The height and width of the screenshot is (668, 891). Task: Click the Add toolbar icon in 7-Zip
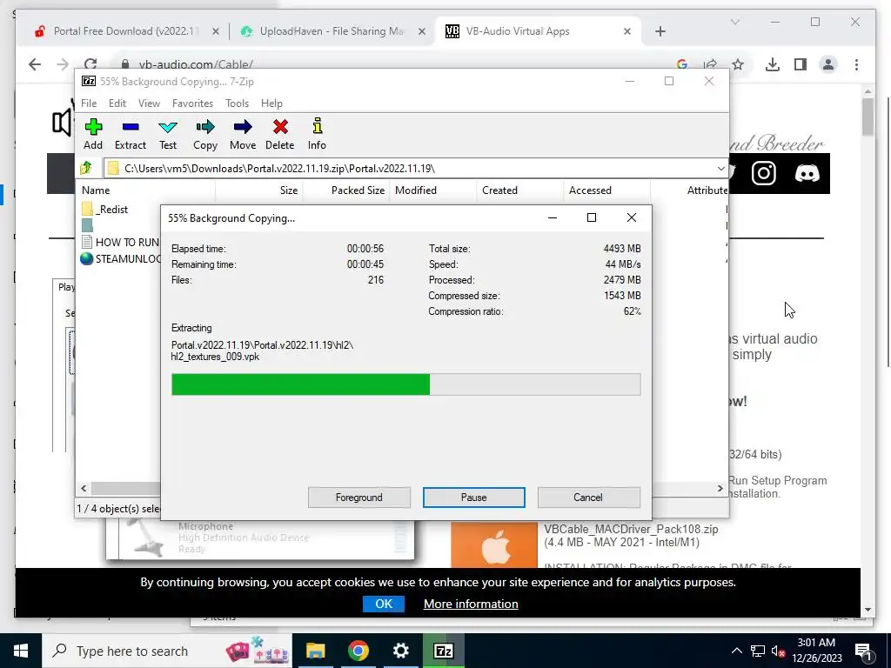(93, 134)
